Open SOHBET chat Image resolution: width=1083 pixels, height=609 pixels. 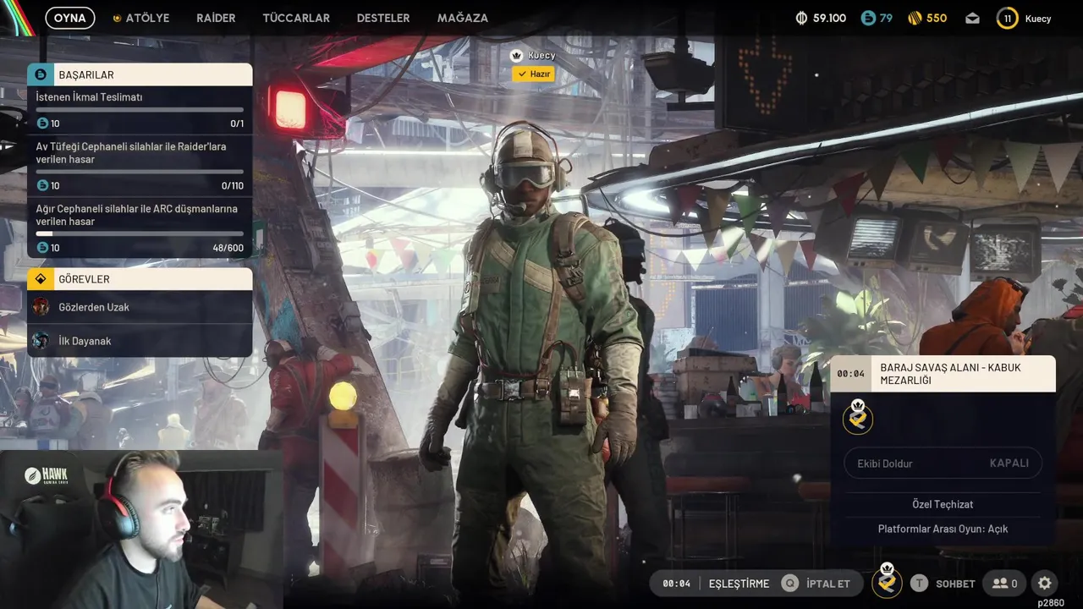point(955,584)
